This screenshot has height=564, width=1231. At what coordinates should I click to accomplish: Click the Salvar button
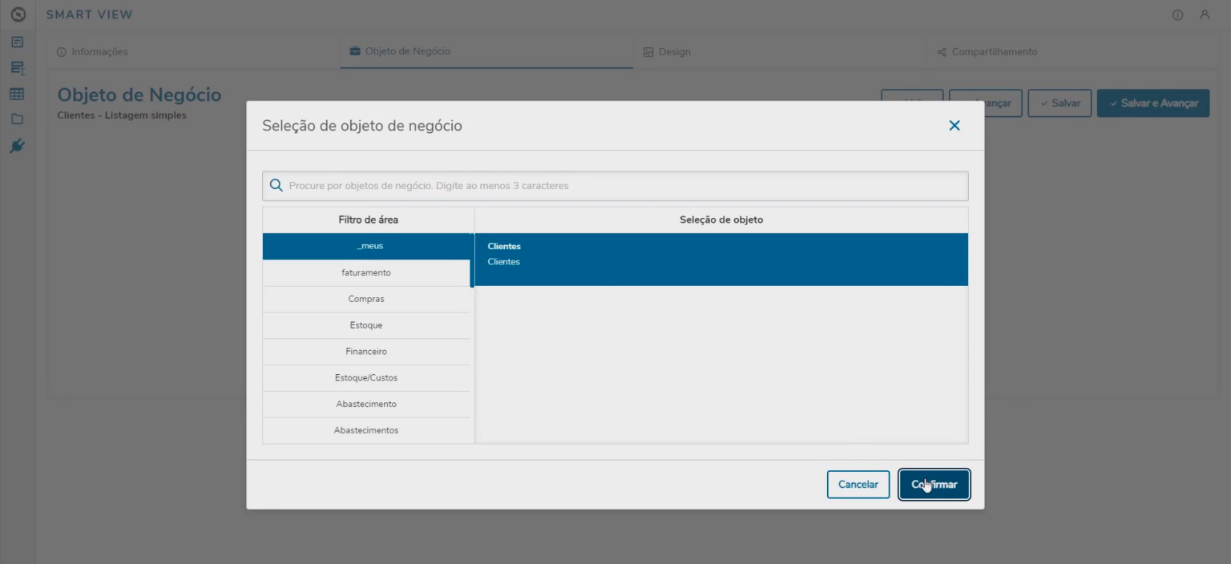click(1059, 103)
